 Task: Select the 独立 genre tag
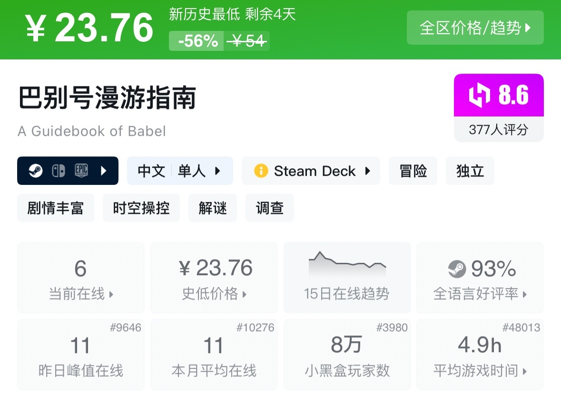470,171
